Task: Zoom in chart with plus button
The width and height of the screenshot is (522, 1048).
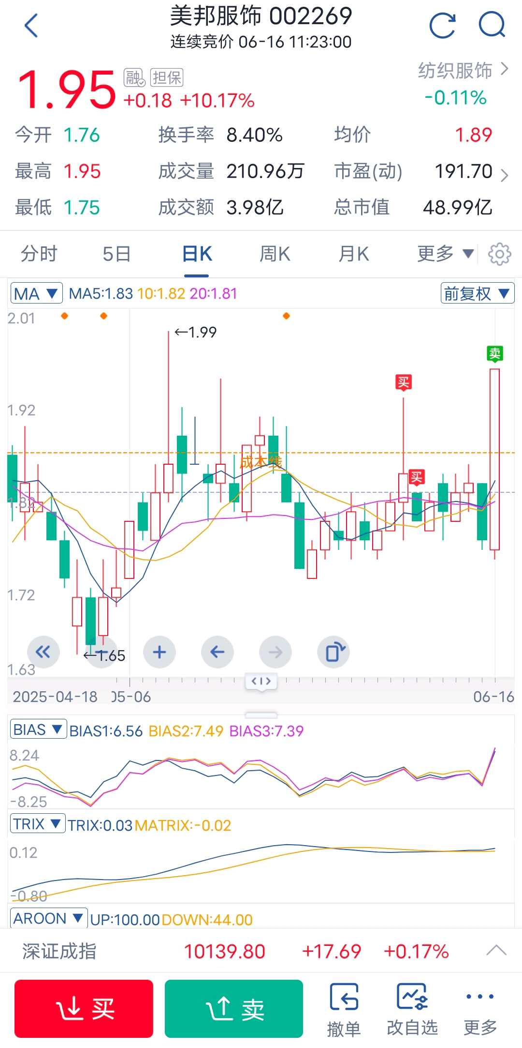Action: tap(159, 652)
